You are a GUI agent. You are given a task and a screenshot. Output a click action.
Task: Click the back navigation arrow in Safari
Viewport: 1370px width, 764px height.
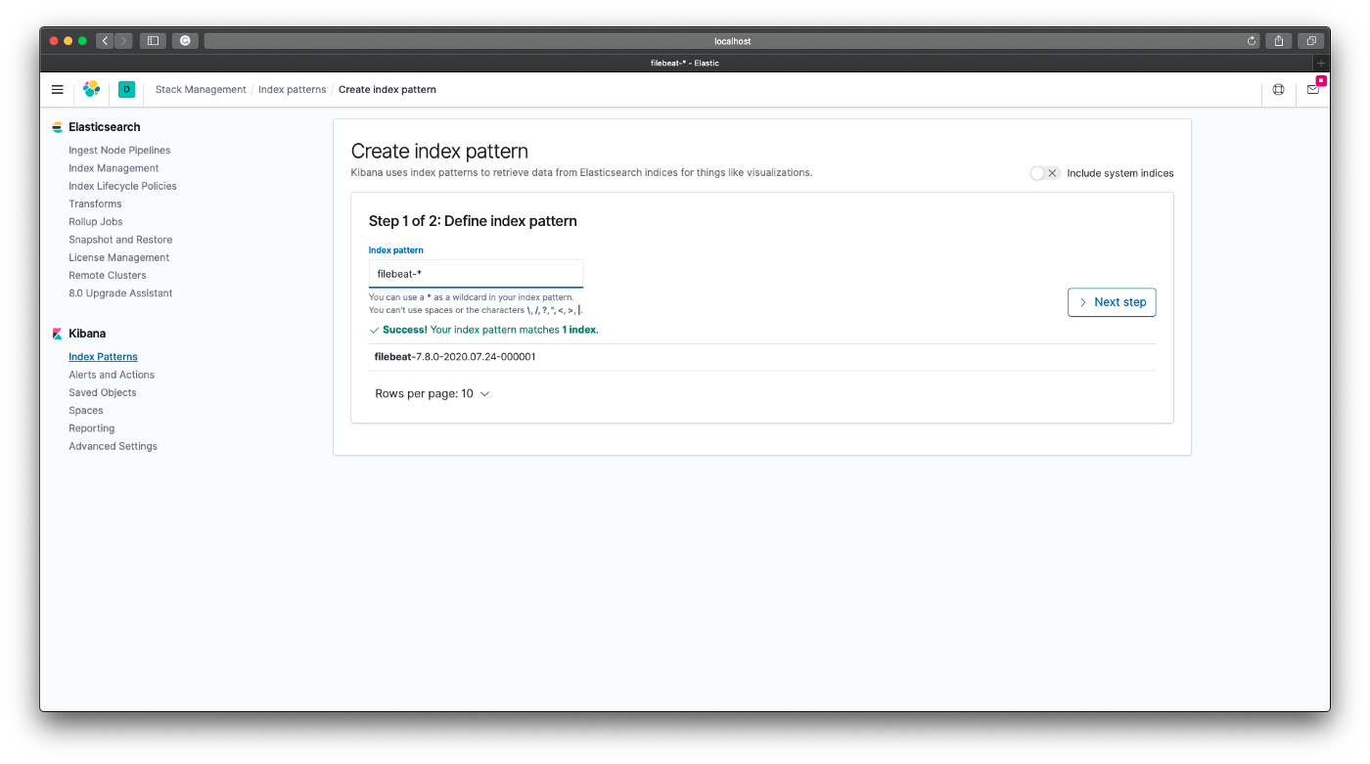tap(104, 40)
